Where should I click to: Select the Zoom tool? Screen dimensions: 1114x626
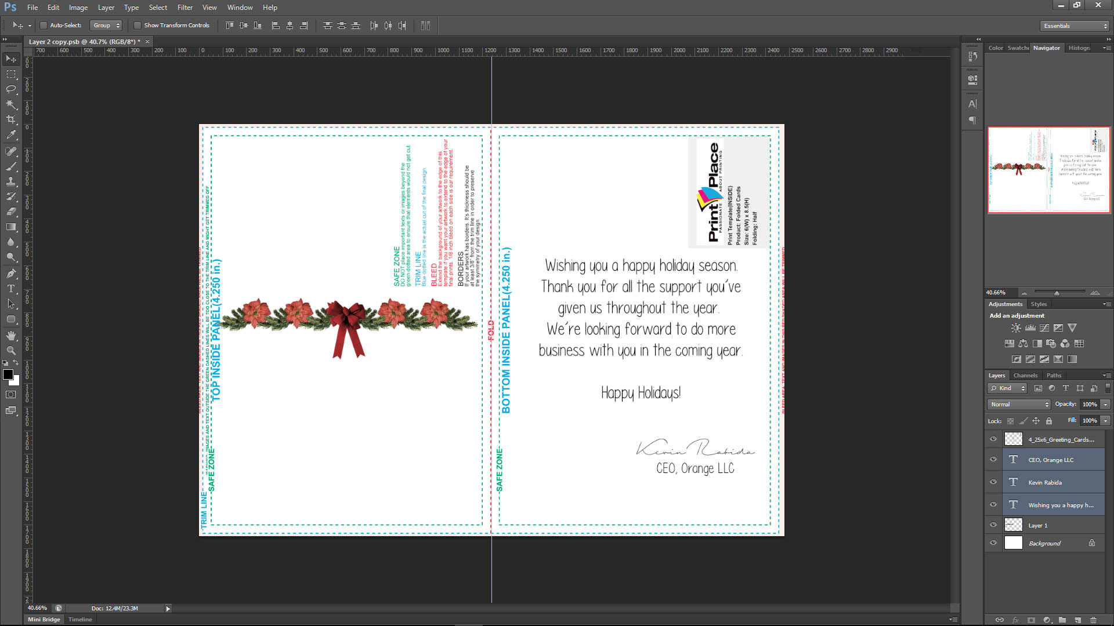[10, 351]
